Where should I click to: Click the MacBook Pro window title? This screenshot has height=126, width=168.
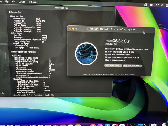(x=62, y=8)
